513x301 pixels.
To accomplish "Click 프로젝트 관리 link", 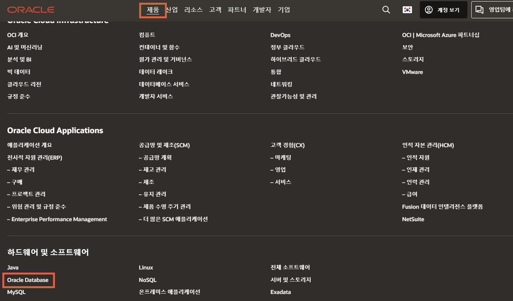I will [26, 194].
